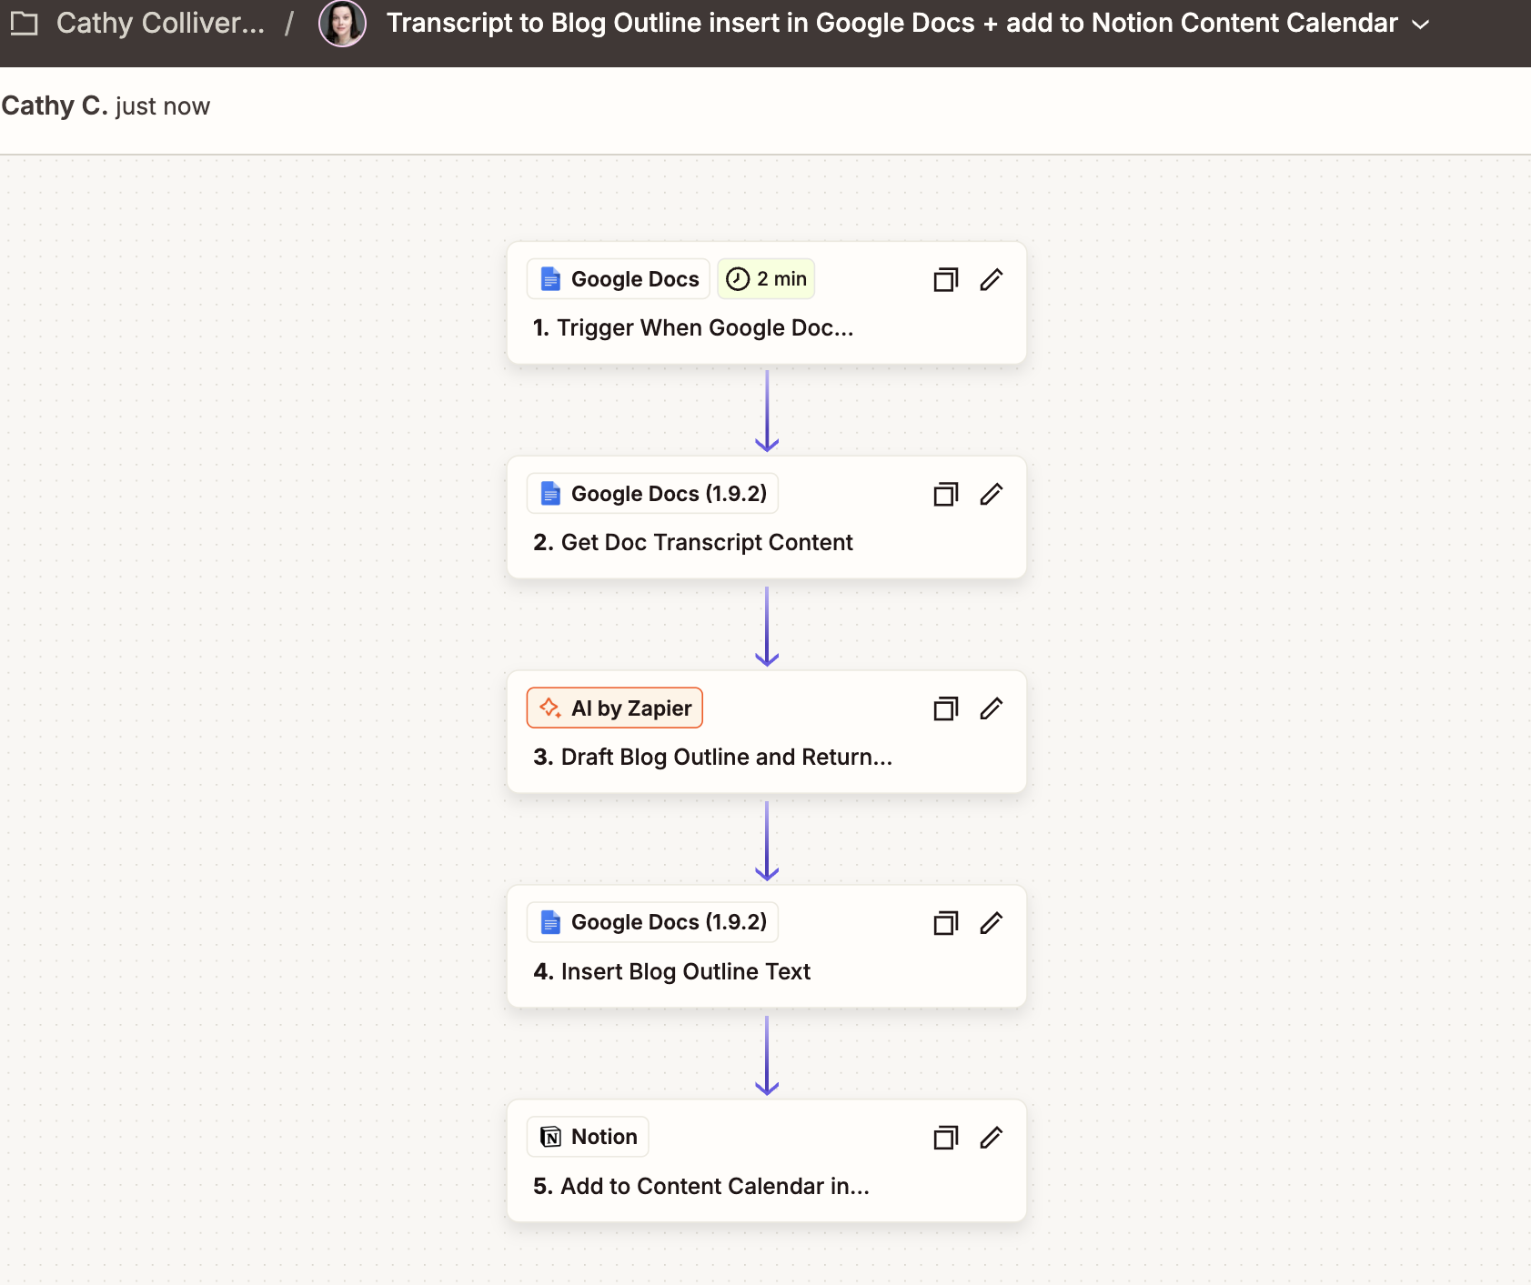Open the Zap title text in header

coord(891,23)
